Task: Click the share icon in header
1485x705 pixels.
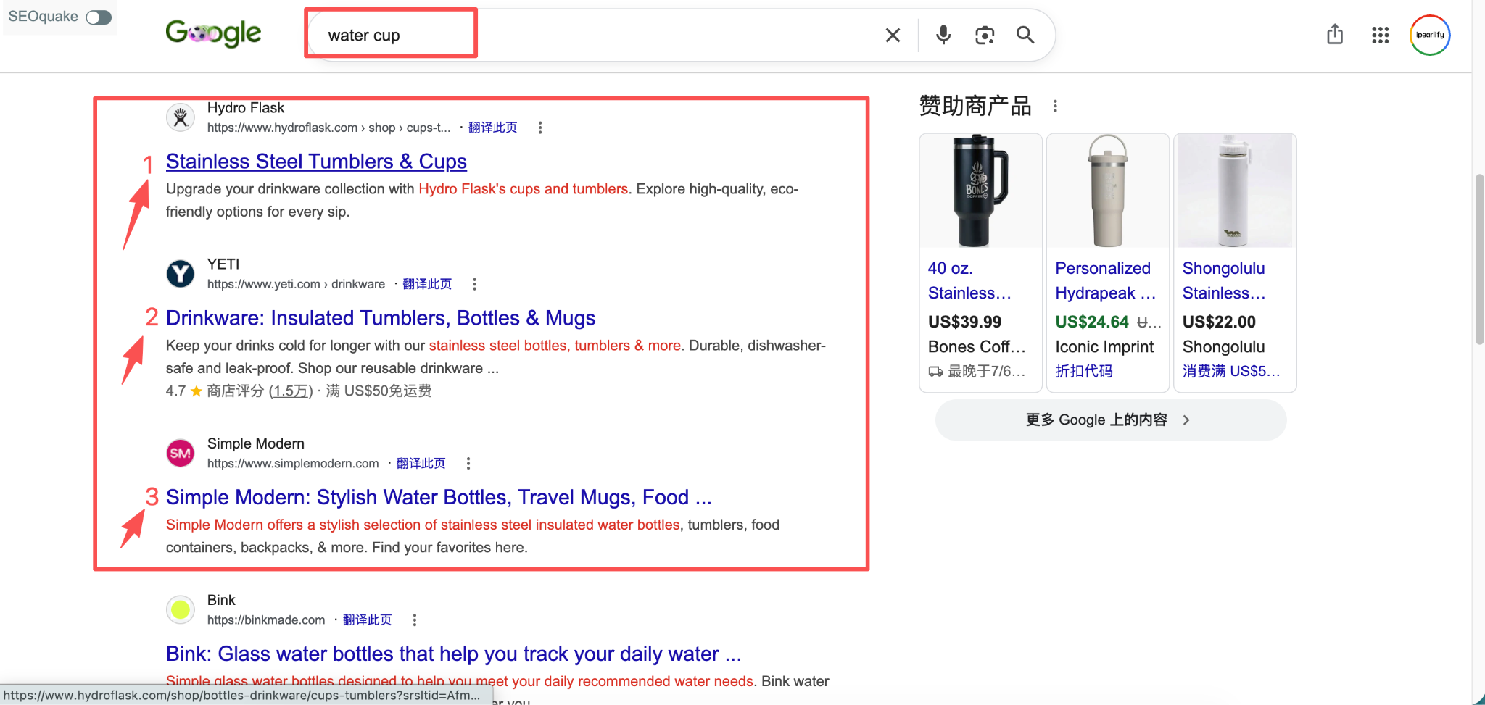Action: click(1334, 34)
